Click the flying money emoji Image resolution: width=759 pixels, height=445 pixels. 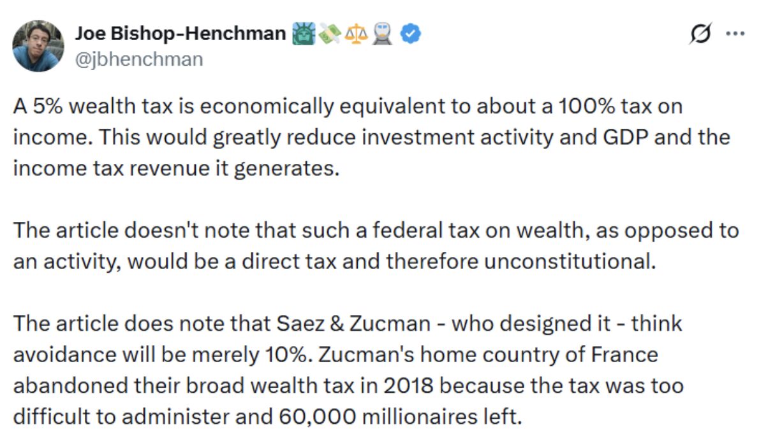coord(328,34)
